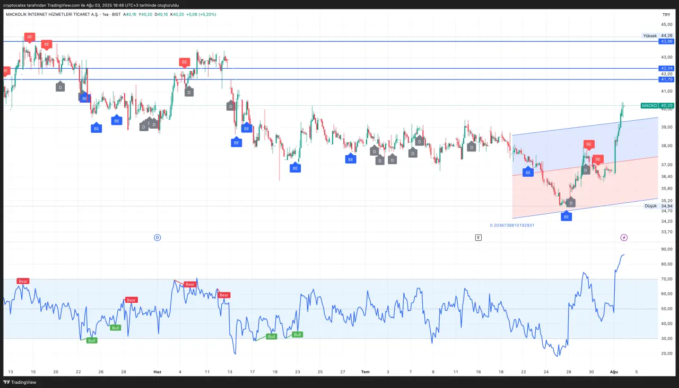
Task: Select the leftmost Bear label on the oscillator
Action: (23, 281)
